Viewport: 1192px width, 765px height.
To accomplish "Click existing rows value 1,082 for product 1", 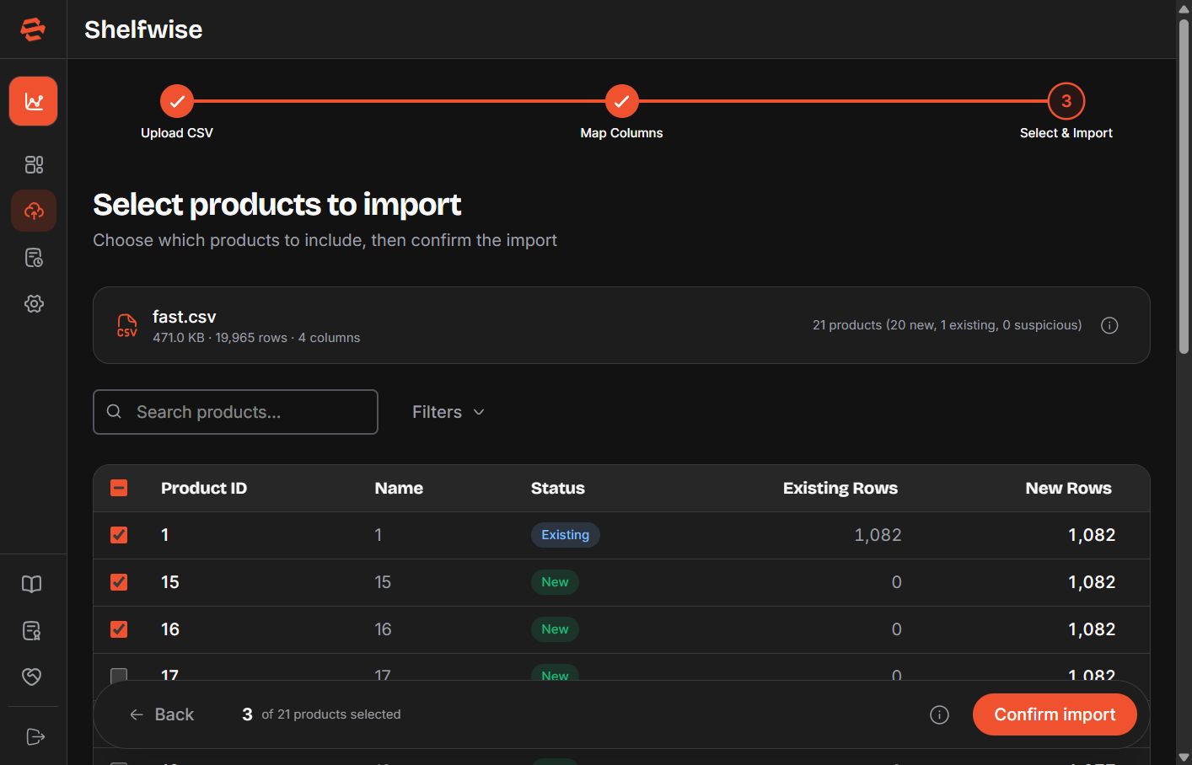I will [878, 535].
